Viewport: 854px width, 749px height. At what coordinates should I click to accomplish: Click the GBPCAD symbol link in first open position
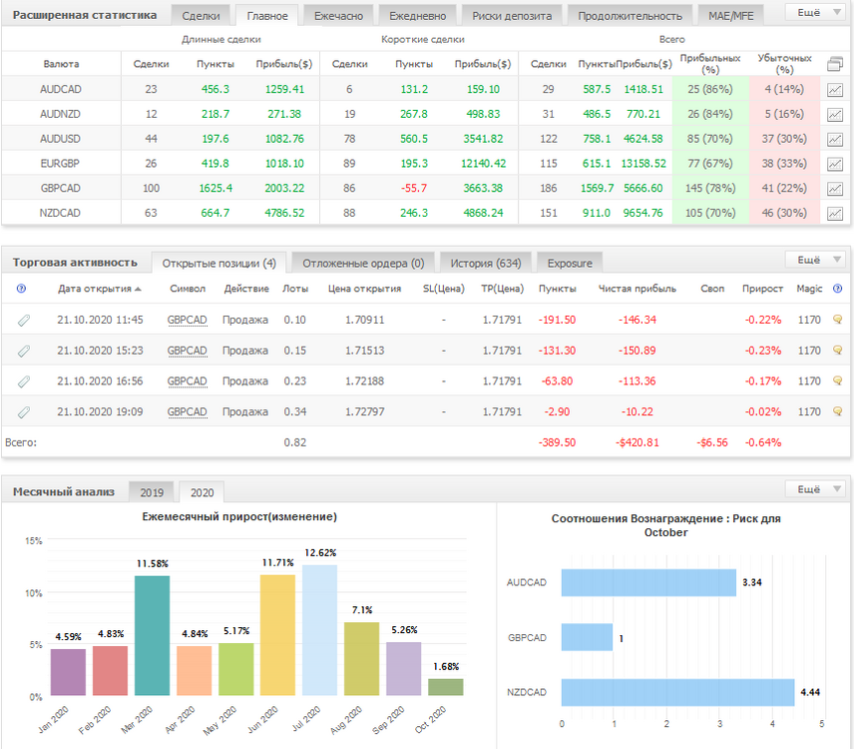click(x=187, y=320)
